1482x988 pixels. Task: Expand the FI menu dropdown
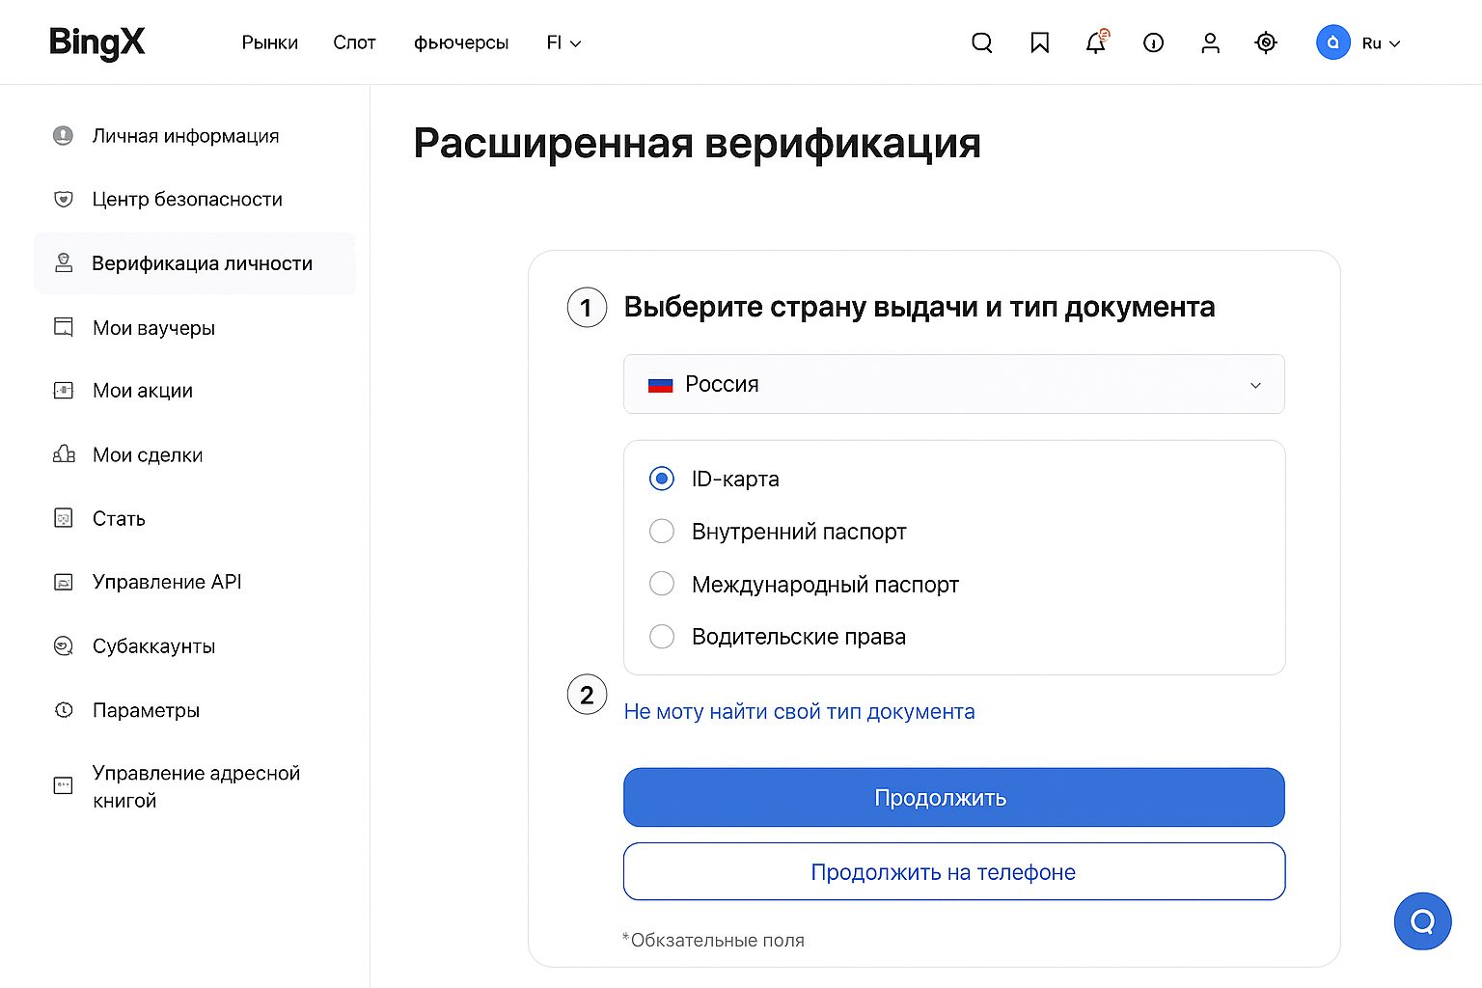pos(563,43)
